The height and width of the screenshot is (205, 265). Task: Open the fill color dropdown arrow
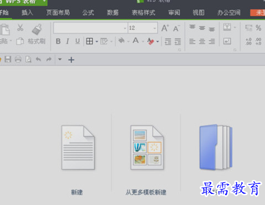coord(129,41)
